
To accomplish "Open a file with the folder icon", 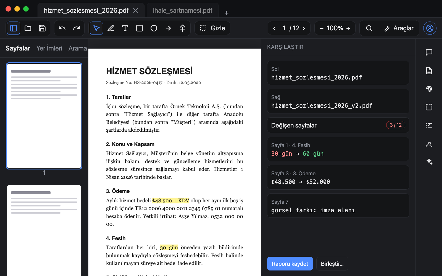I will point(28,28).
